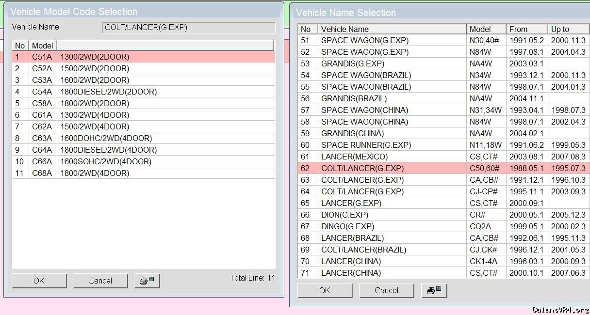
Task: Choose DINGO(G.EXP) in vehicle list
Action: pos(347,226)
